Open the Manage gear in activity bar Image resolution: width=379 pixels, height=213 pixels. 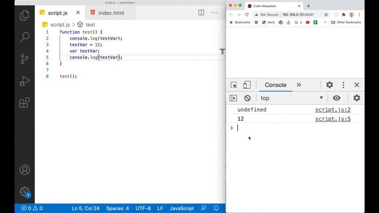click(24, 192)
